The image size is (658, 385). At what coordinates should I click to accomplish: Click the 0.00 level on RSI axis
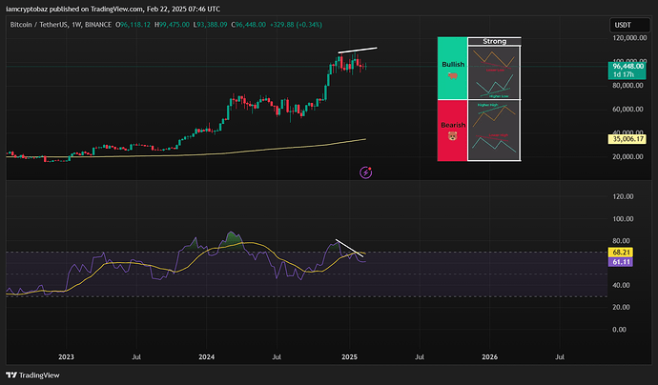point(620,329)
